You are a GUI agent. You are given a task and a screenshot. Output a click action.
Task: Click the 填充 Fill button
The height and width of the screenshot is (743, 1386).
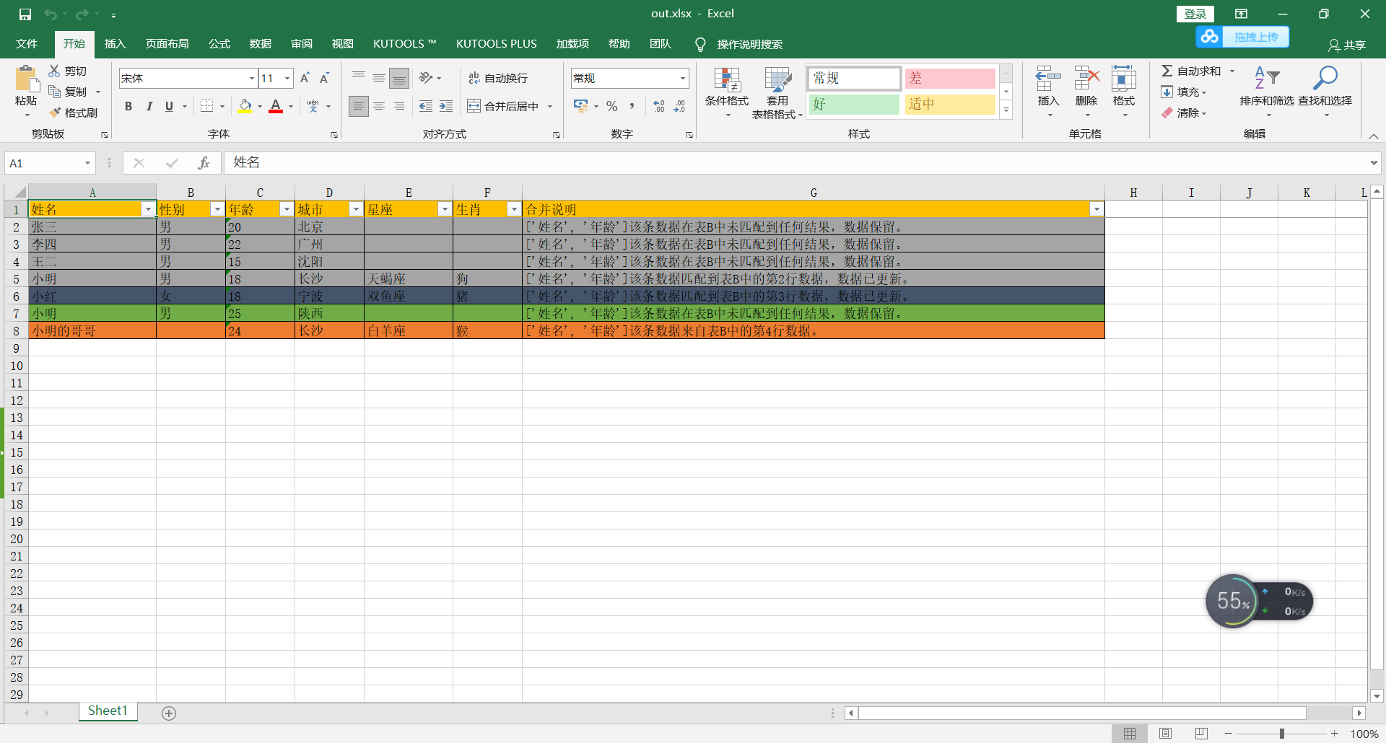1182,92
